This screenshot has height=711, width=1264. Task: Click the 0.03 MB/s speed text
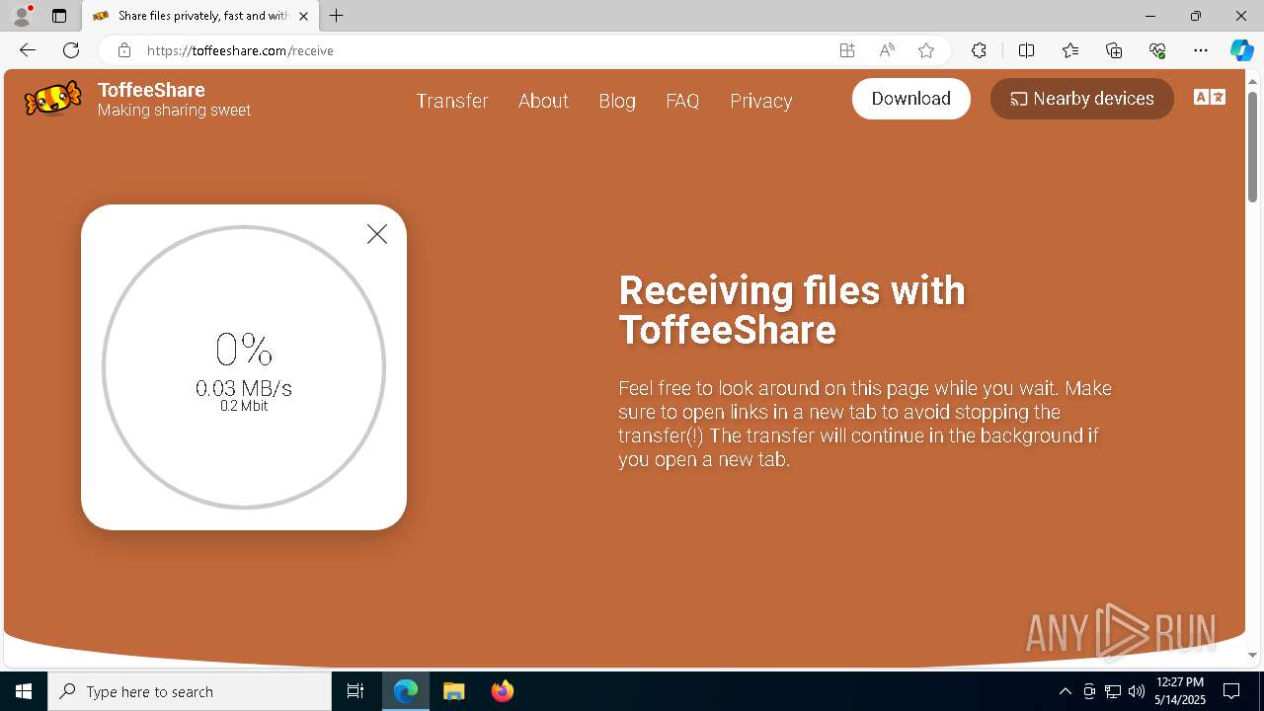[x=244, y=388]
